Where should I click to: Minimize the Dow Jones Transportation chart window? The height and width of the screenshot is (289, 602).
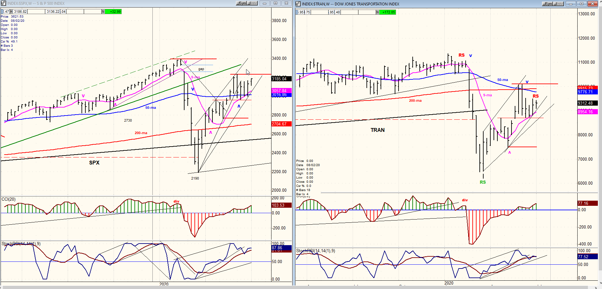click(571, 4)
